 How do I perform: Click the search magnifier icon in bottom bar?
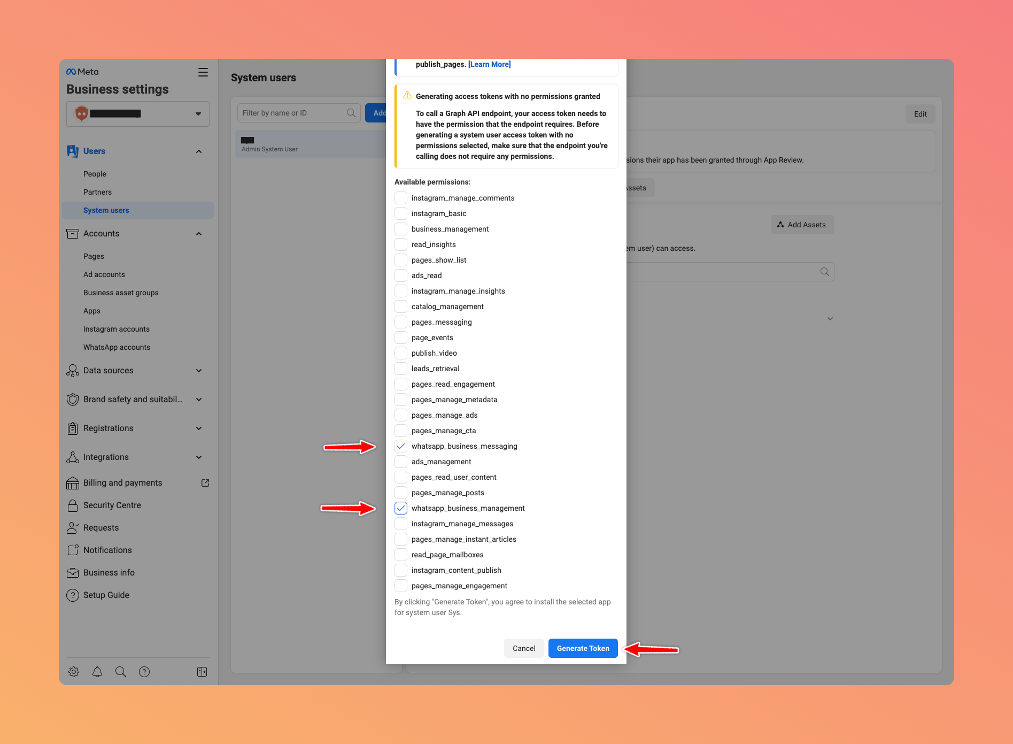tap(121, 672)
